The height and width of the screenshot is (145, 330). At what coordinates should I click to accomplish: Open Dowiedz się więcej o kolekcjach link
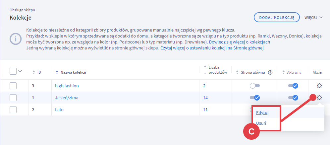coord(239,42)
